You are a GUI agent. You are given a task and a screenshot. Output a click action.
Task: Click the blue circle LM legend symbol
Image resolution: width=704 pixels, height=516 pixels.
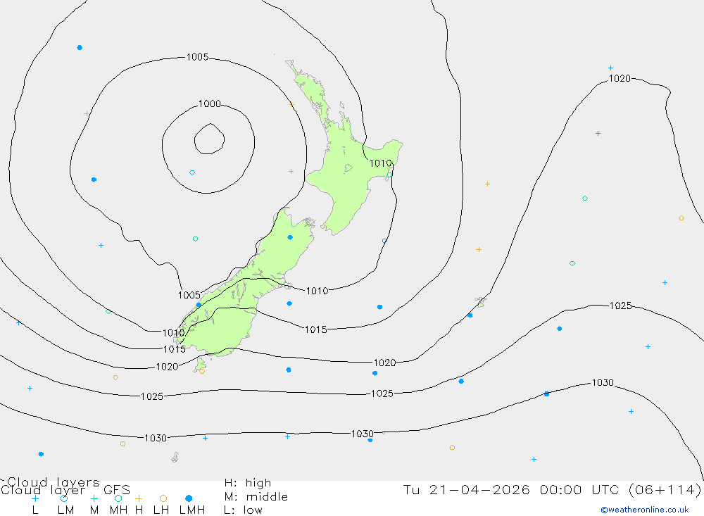pos(64,498)
